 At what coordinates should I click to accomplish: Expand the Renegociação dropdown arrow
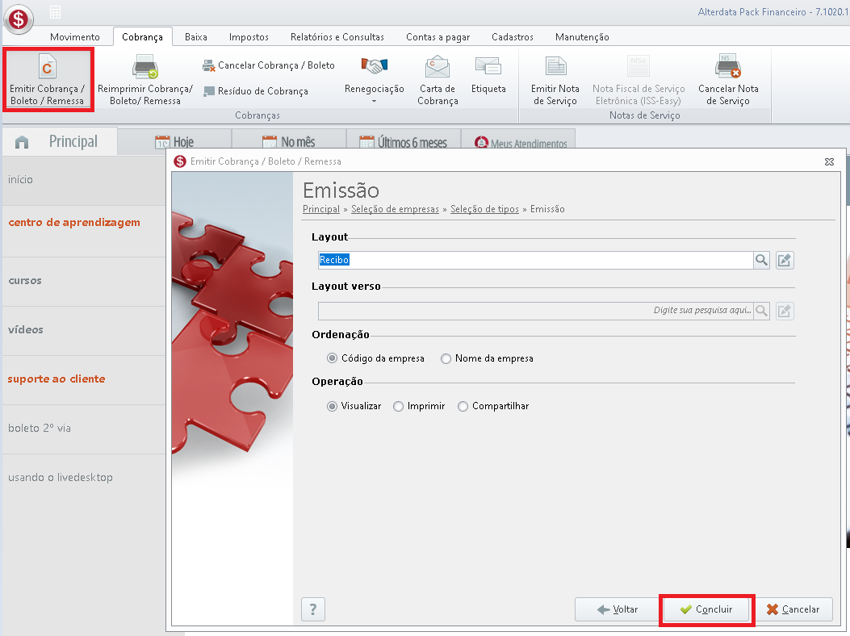point(374,102)
